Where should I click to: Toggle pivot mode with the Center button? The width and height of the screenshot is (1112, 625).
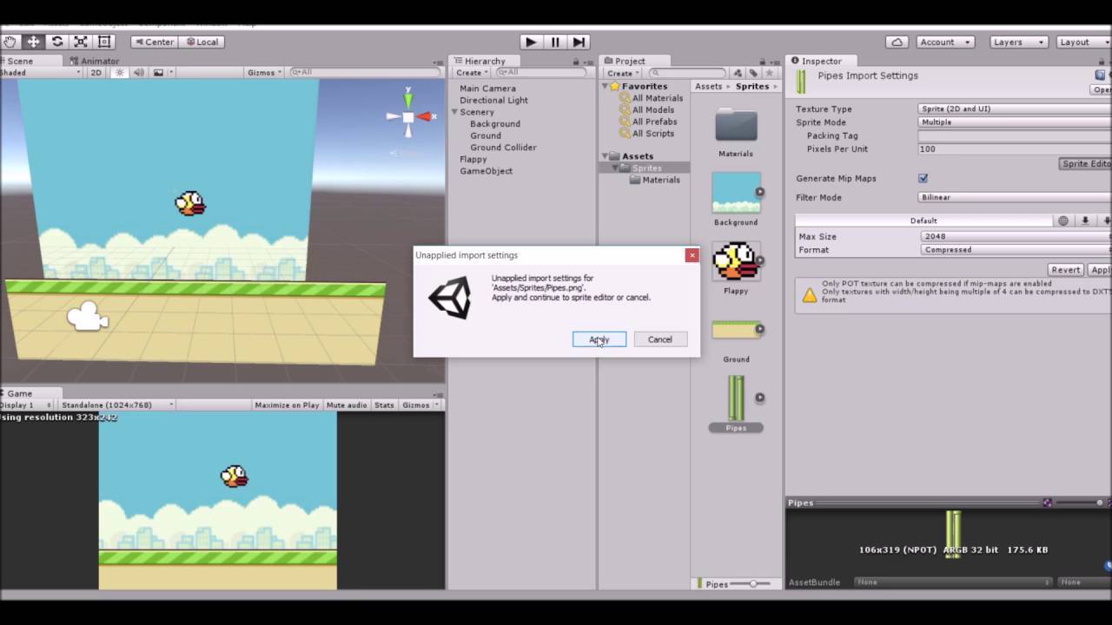(x=154, y=42)
